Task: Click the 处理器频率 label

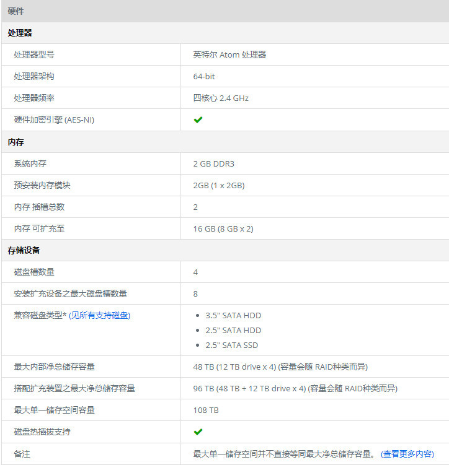Action: [x=34, y=98]
